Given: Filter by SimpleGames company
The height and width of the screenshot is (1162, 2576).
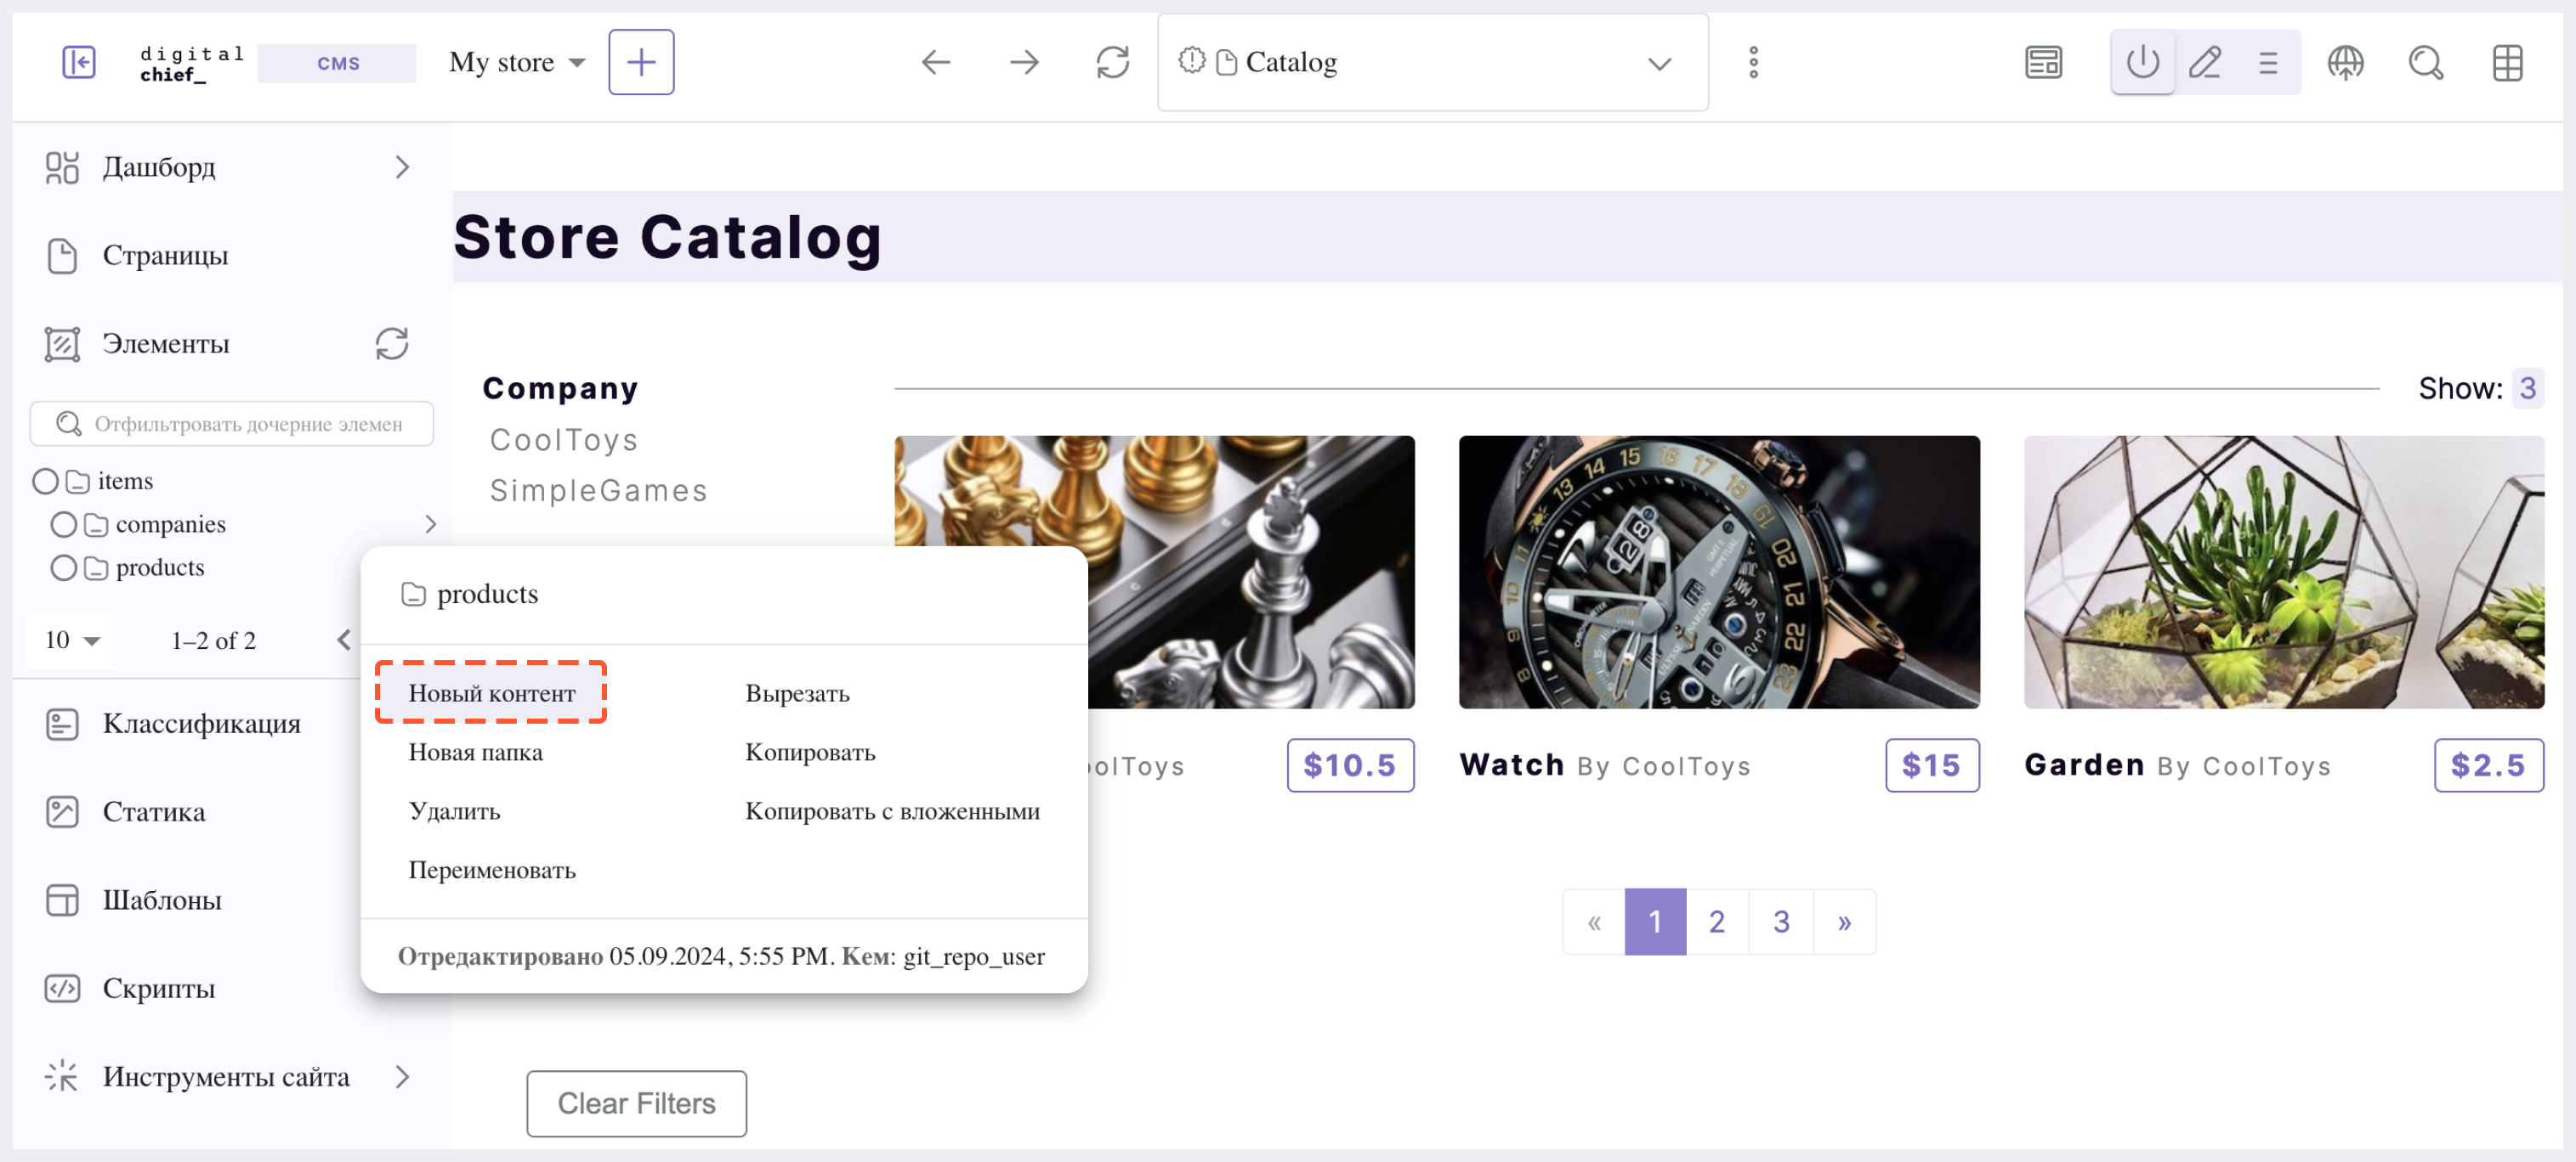Looking at the screenshot, I should pos(598,491).
